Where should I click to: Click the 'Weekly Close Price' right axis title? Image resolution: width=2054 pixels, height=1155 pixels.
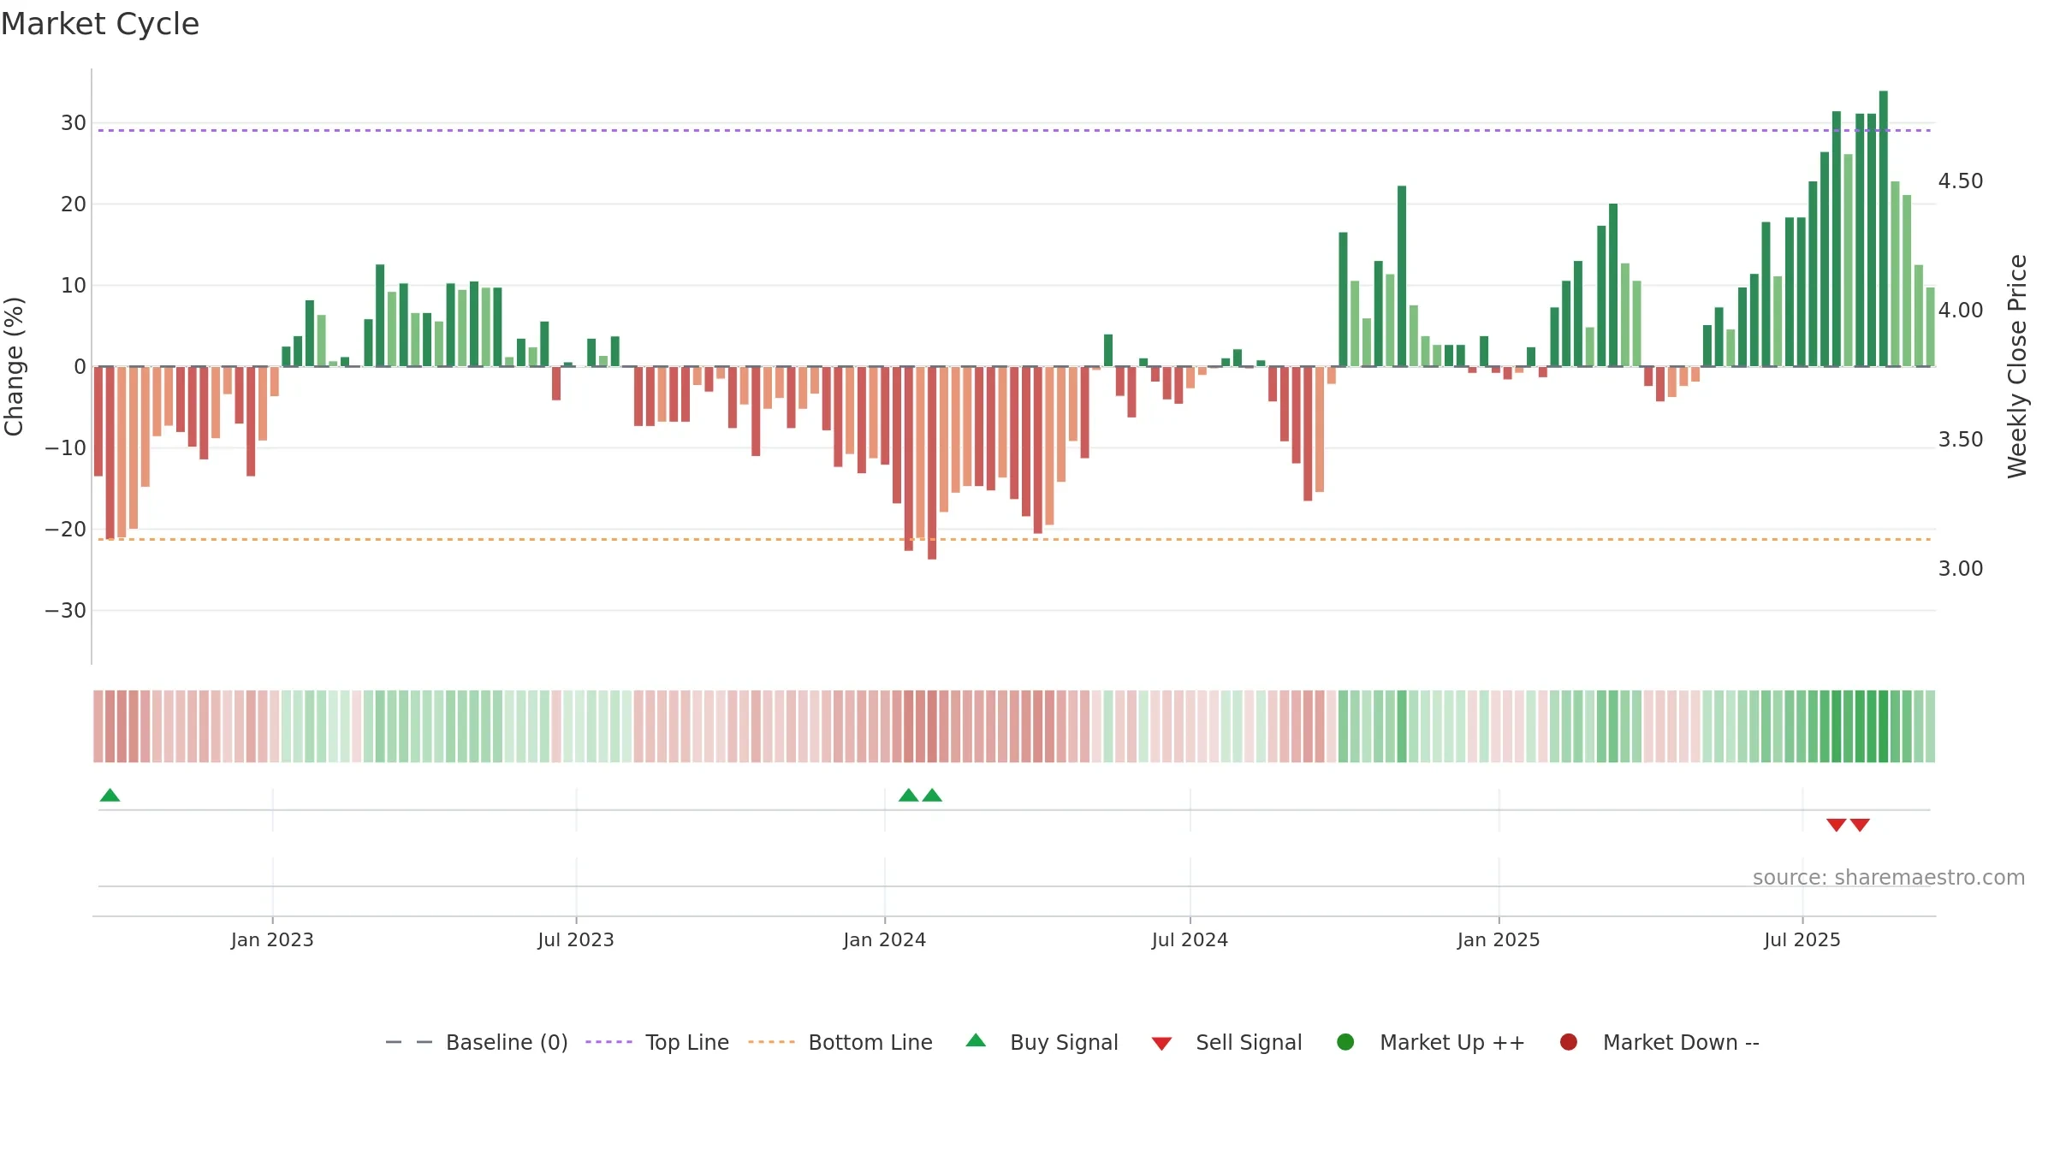(x=2017, y=366)
